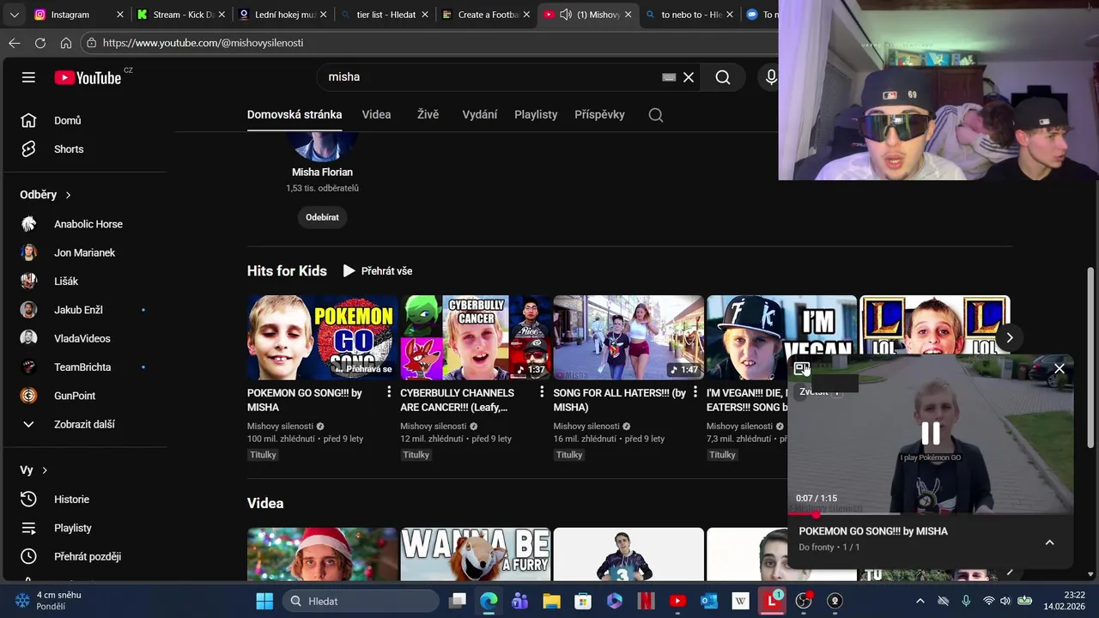Open SONG FOR ALL HATERS video thumbnail
The width and height of the screenshot is (1099, 618).
tap(628, 337)
